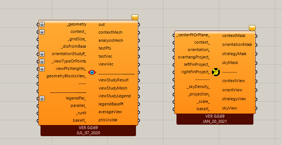Click the testPts output

pyautogui.click(x=105, y=48)
